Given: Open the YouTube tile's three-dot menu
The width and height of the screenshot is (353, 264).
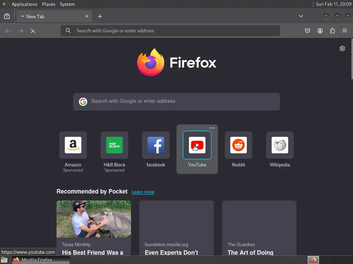Looking at the screenshot, I should pyautogui.click(x=212, y=128).
